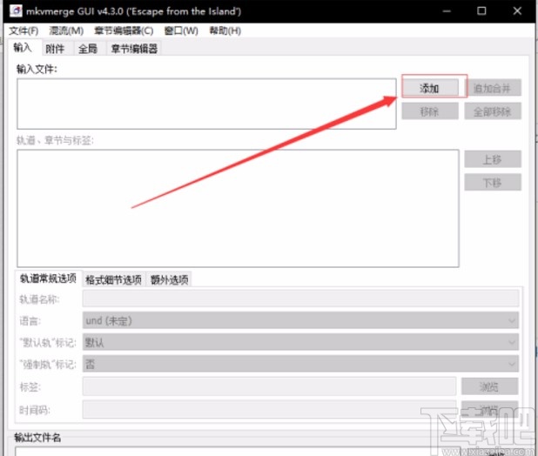Expand the 默认轨 flag dropdown
The image size is (538, 456).
[x=300, y=342]
